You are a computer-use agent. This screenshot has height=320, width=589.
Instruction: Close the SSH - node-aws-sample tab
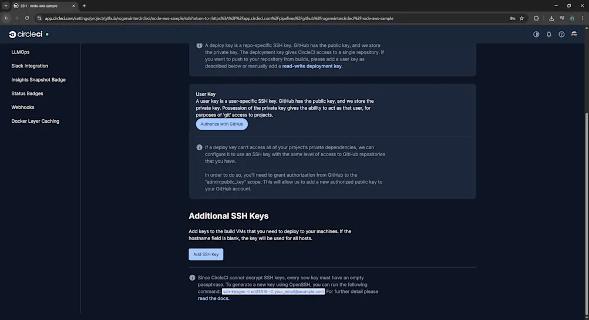tap(73, 6)
